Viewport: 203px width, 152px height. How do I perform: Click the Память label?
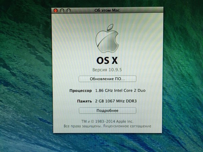point(84,101)
